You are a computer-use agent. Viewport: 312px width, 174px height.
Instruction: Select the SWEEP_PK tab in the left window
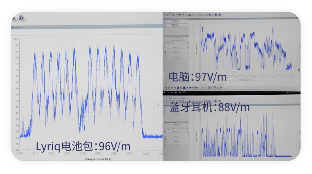point(17,27)
